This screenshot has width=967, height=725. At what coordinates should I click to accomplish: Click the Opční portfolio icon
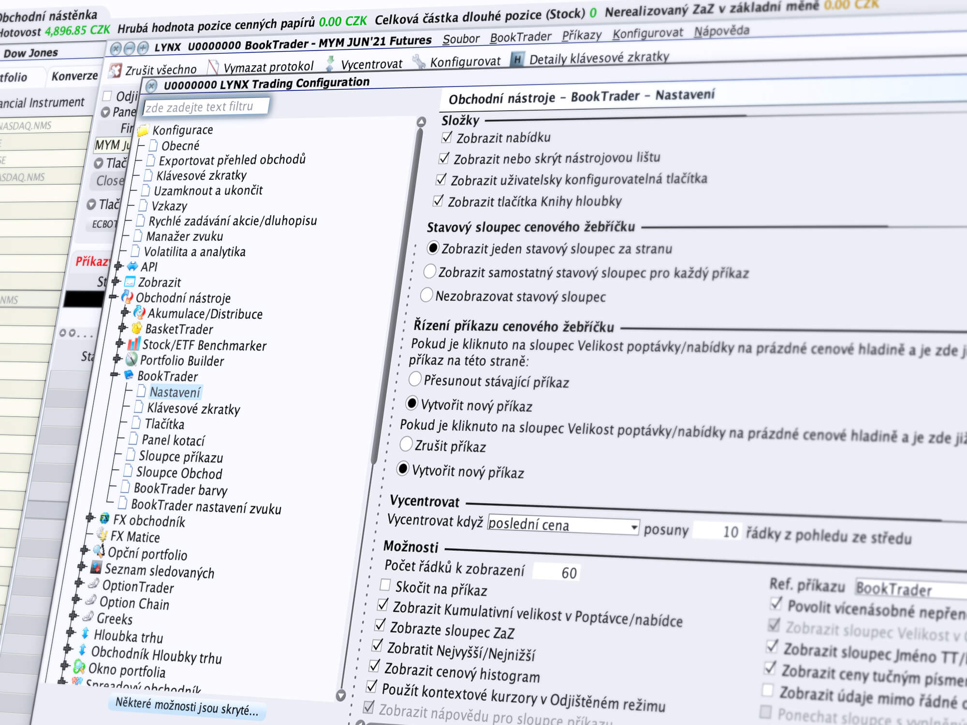point(99,551)
